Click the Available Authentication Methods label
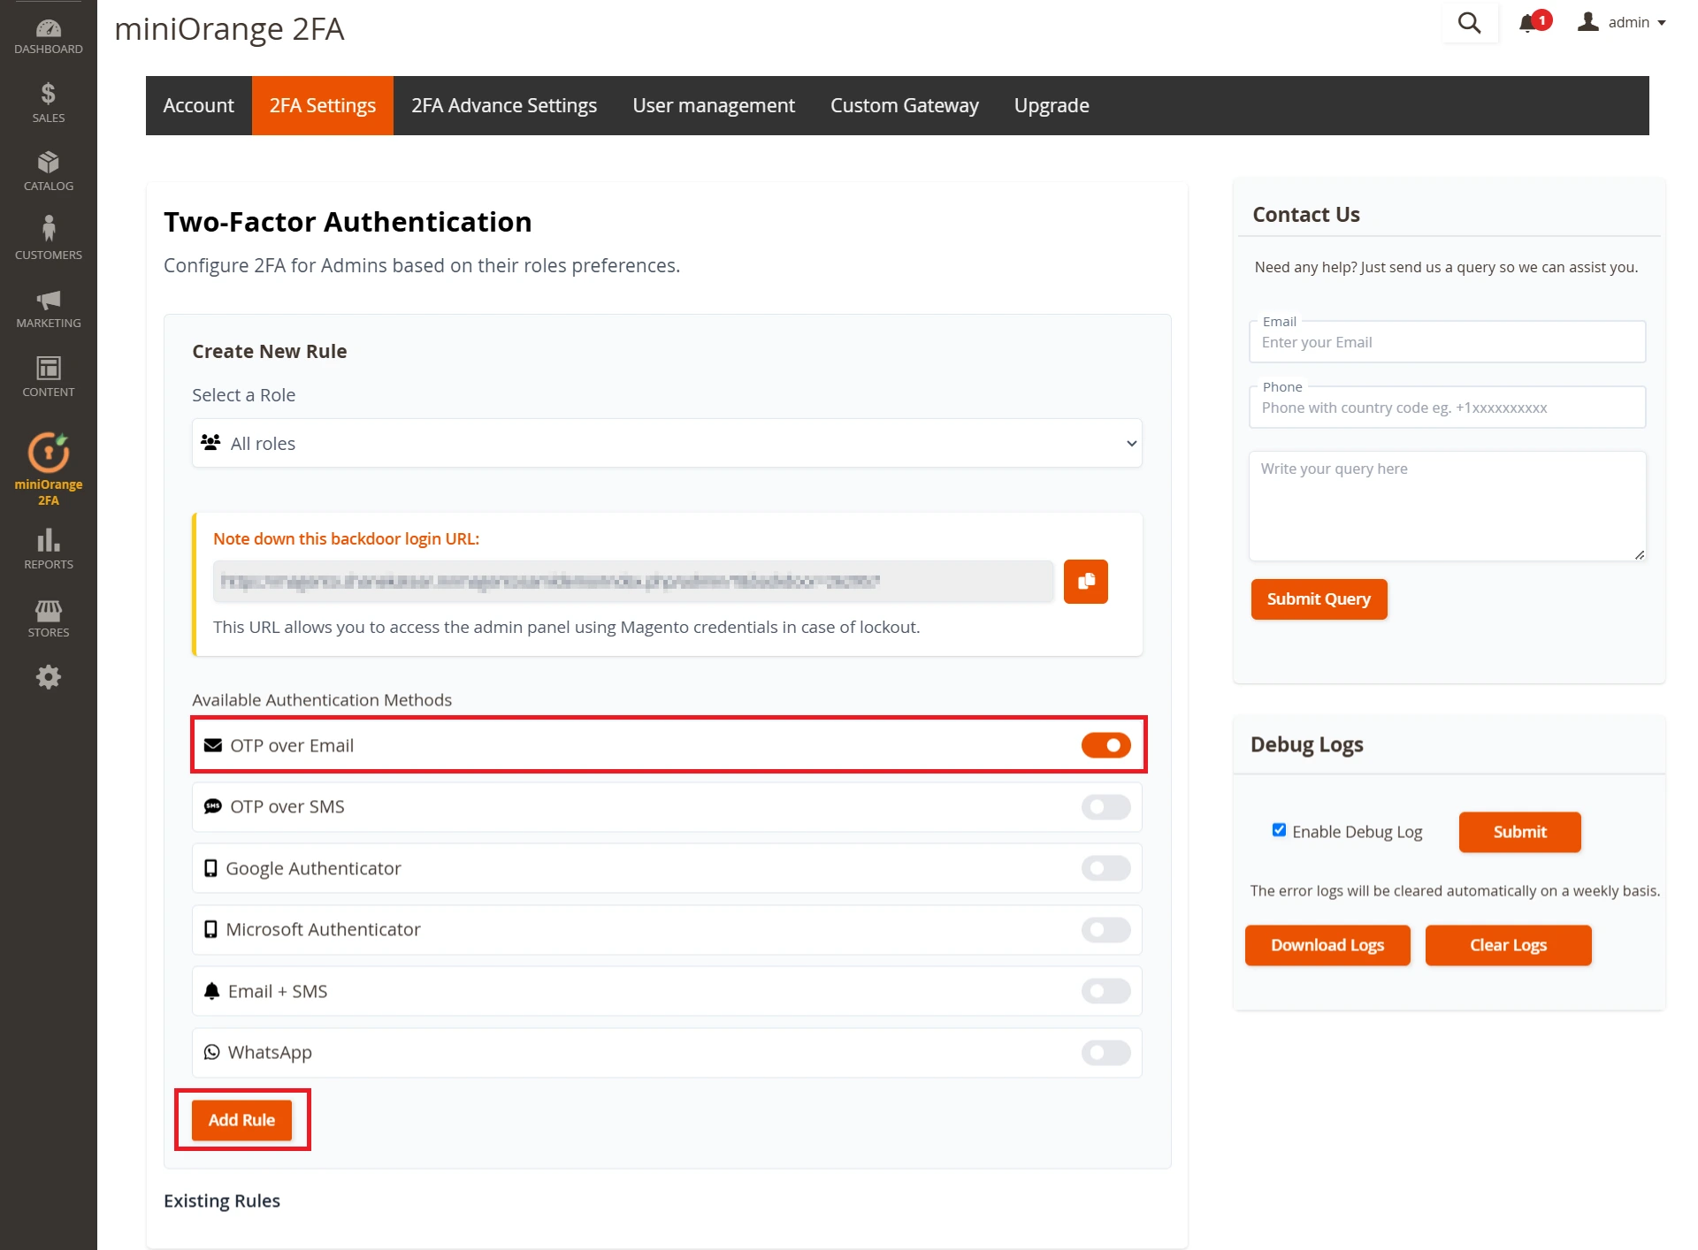This screenshot has height=1250, width=1698. (x=322, y=699)
